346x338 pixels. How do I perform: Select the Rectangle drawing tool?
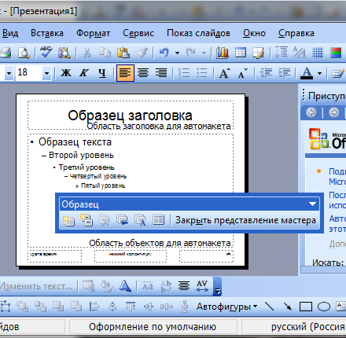tap(306, 307)
